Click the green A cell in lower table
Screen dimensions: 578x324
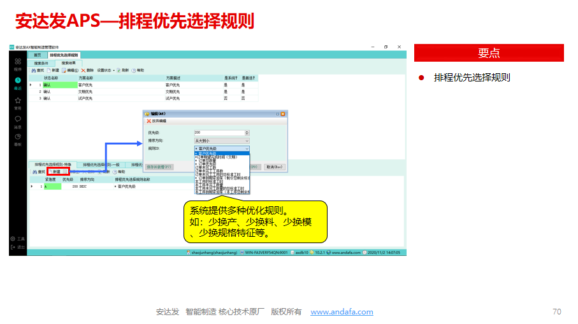(52, 187)
